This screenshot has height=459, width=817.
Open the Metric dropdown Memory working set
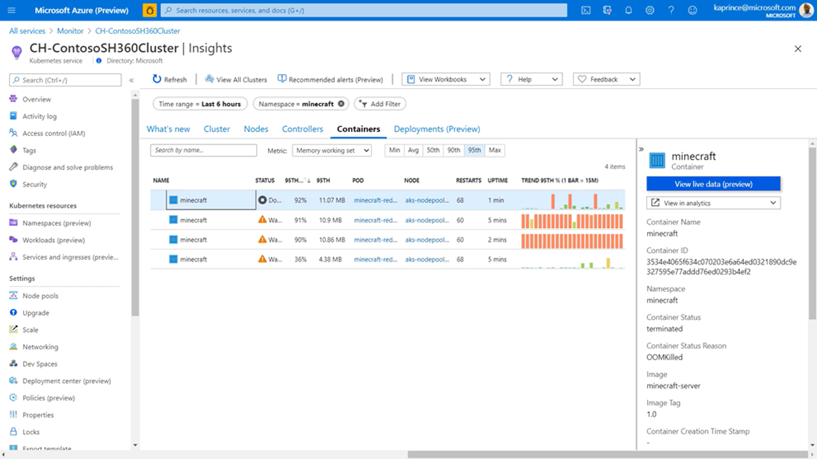pos(332,151)
